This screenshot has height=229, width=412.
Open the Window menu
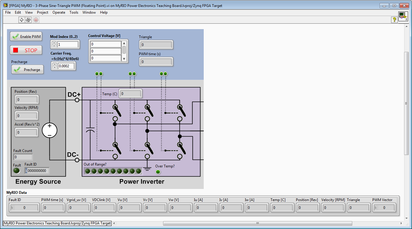89,12
